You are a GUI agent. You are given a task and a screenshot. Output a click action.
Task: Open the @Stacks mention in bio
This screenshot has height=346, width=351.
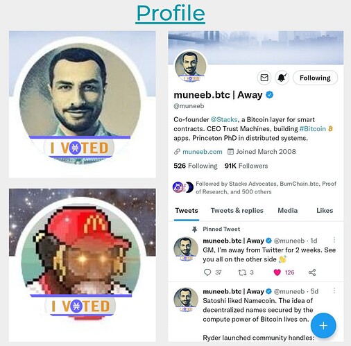click(224, 119)
